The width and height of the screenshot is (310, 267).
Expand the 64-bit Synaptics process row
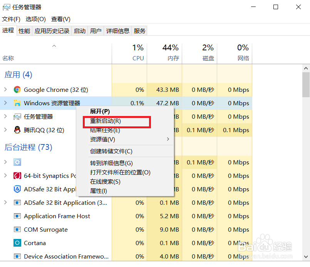pyautogui.click(x=5, y=176)
